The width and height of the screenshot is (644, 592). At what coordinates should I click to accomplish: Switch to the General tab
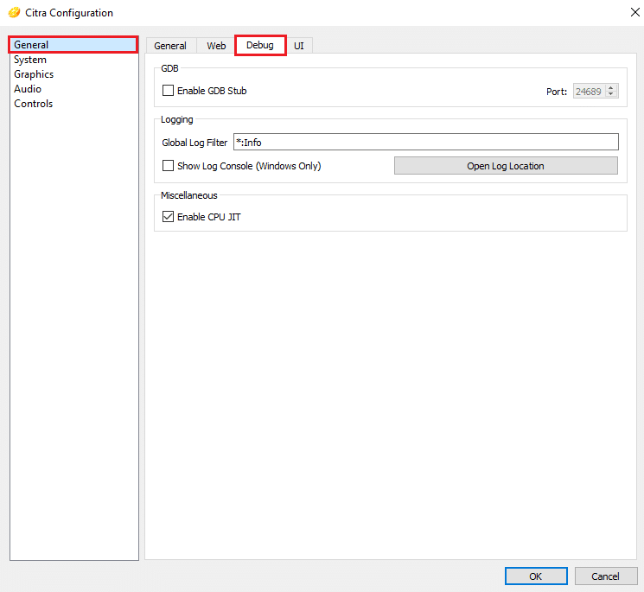[170, 46]
